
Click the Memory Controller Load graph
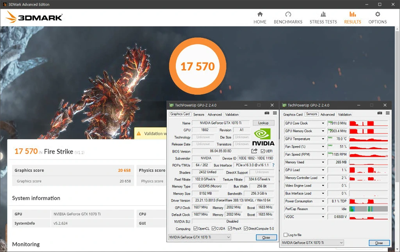pyautogui.click(x=369, y=178)
